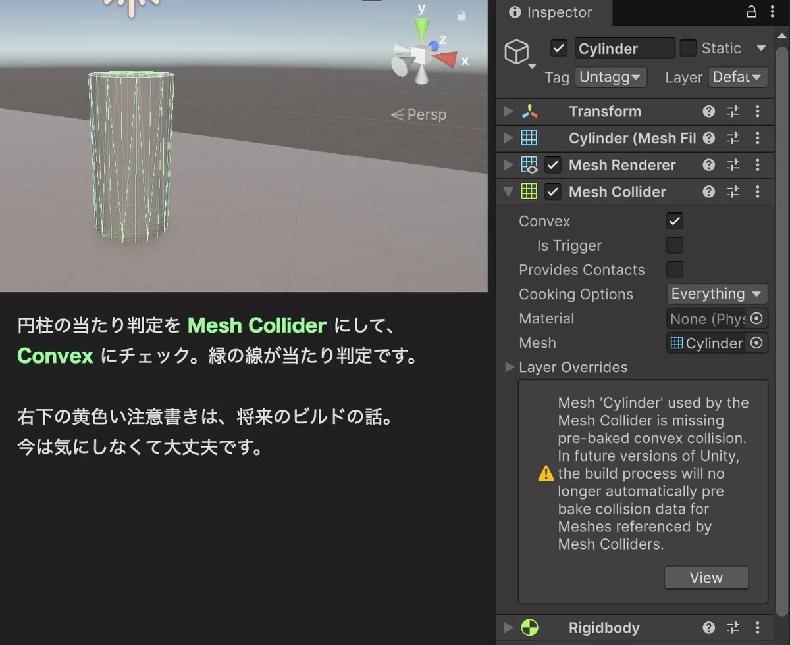Viewport: 790px width, 645px height.
Task: Edit the Cylinder name field
Action: coord(625,49)
